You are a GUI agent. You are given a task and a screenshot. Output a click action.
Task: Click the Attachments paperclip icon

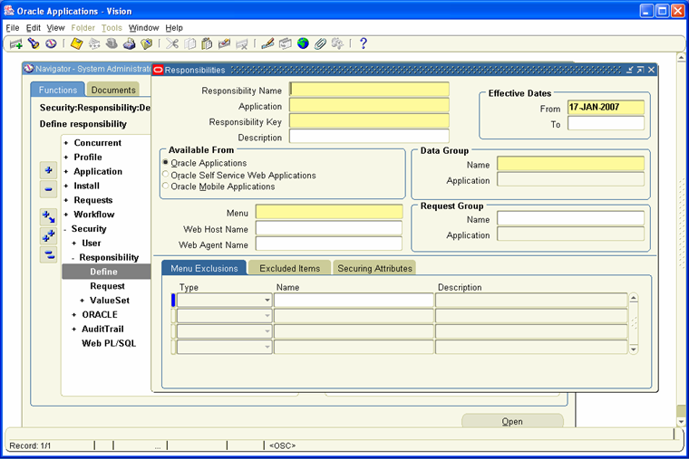coord(320,43)
